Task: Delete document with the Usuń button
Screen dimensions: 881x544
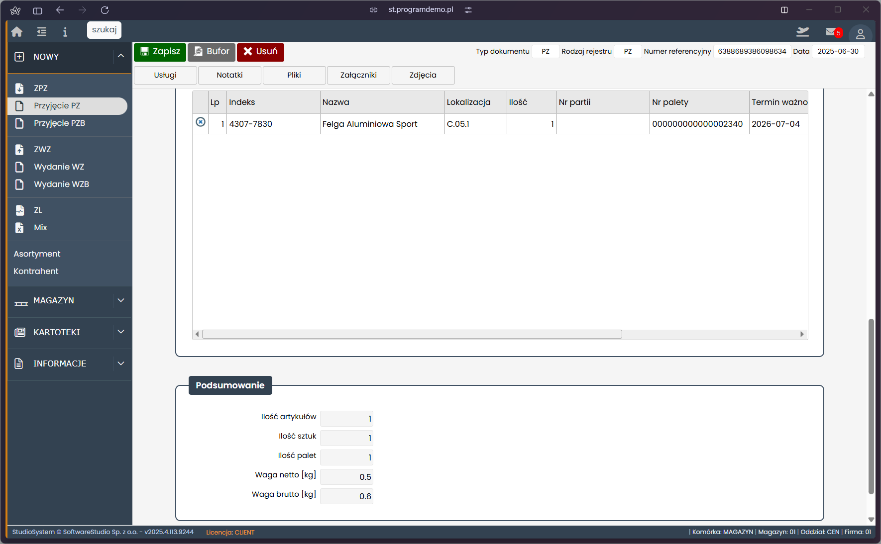Action: (x=260, y=52)
